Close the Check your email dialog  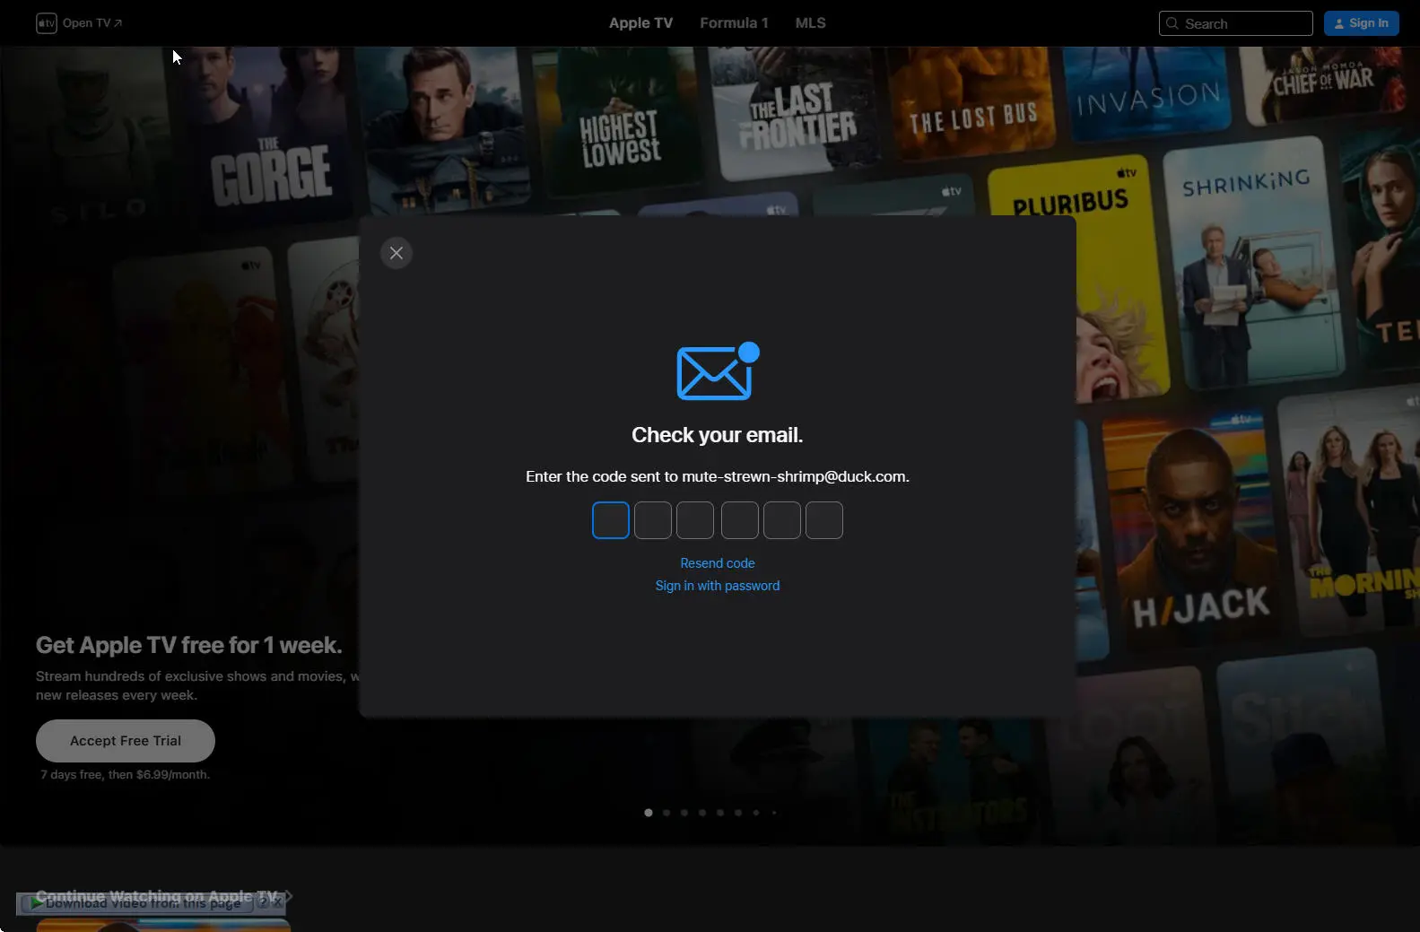pos(396,253)
